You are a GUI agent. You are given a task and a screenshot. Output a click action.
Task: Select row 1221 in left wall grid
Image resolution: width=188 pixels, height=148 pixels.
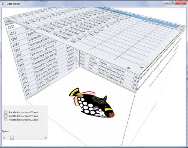click(x=11, y=27)
